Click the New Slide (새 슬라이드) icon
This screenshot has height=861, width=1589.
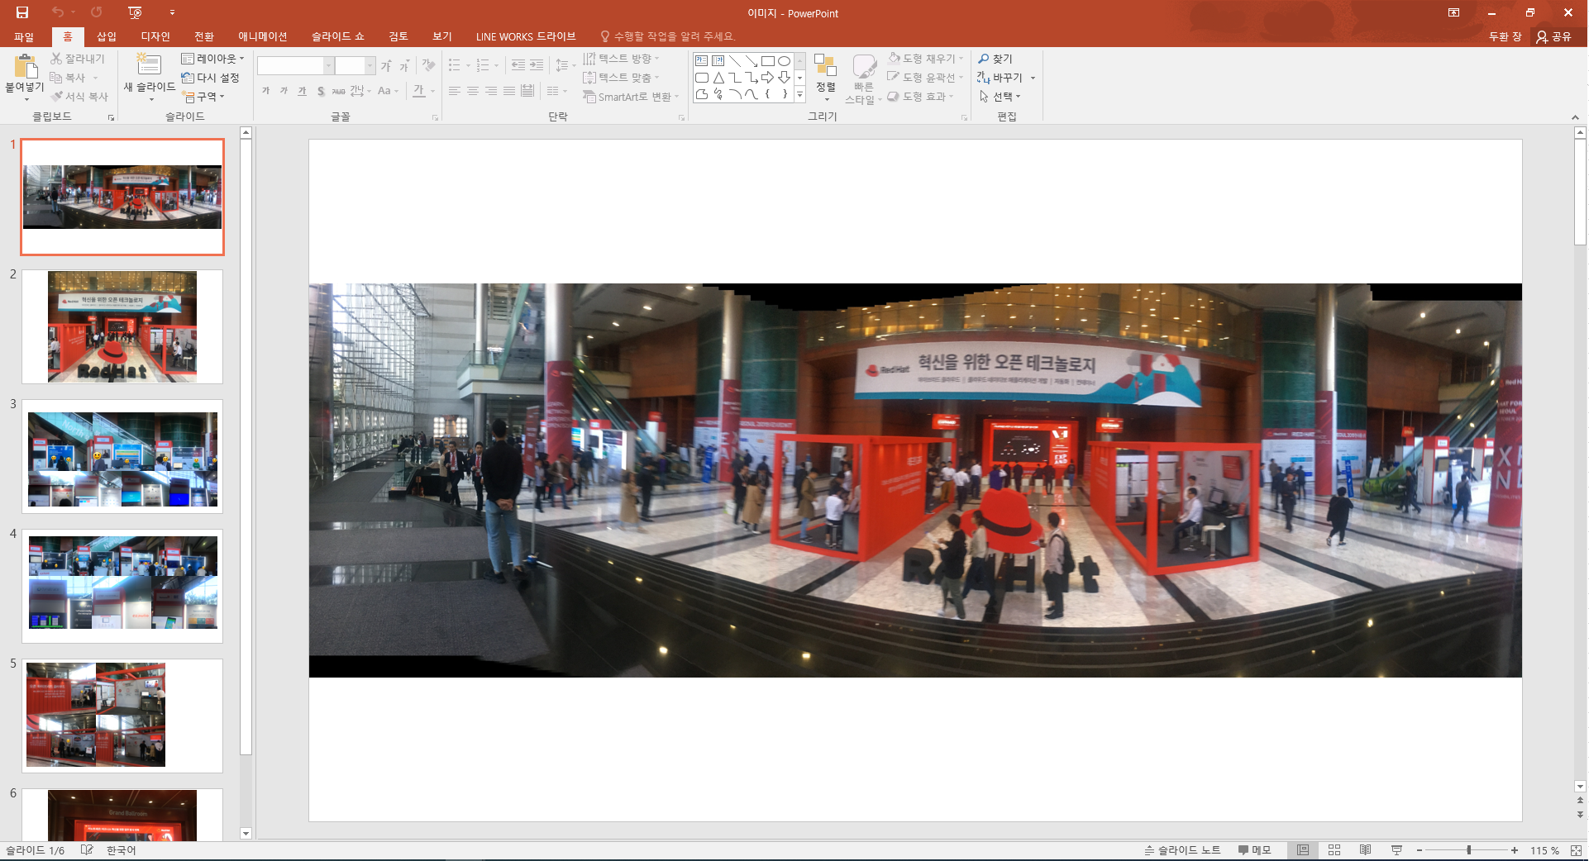click(x=149, y=64)
